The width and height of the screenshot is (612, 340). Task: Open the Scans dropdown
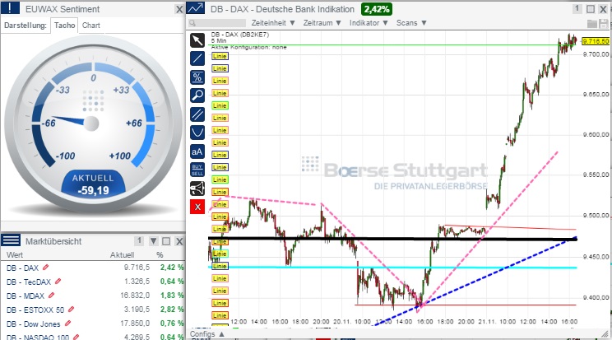tap(411, 23)
